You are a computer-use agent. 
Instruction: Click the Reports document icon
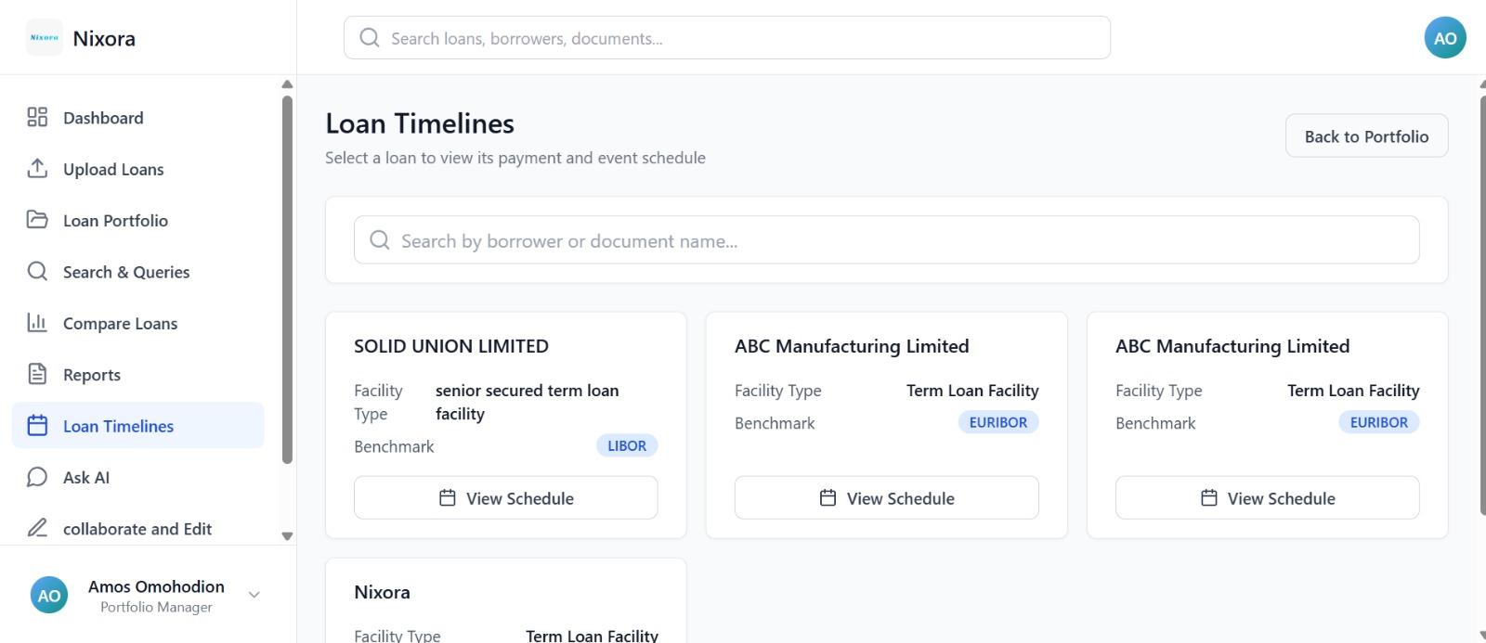(x=37, y=374)
